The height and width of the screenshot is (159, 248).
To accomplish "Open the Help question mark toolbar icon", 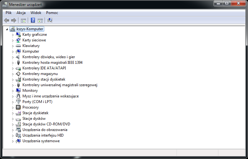I will 33,20.
